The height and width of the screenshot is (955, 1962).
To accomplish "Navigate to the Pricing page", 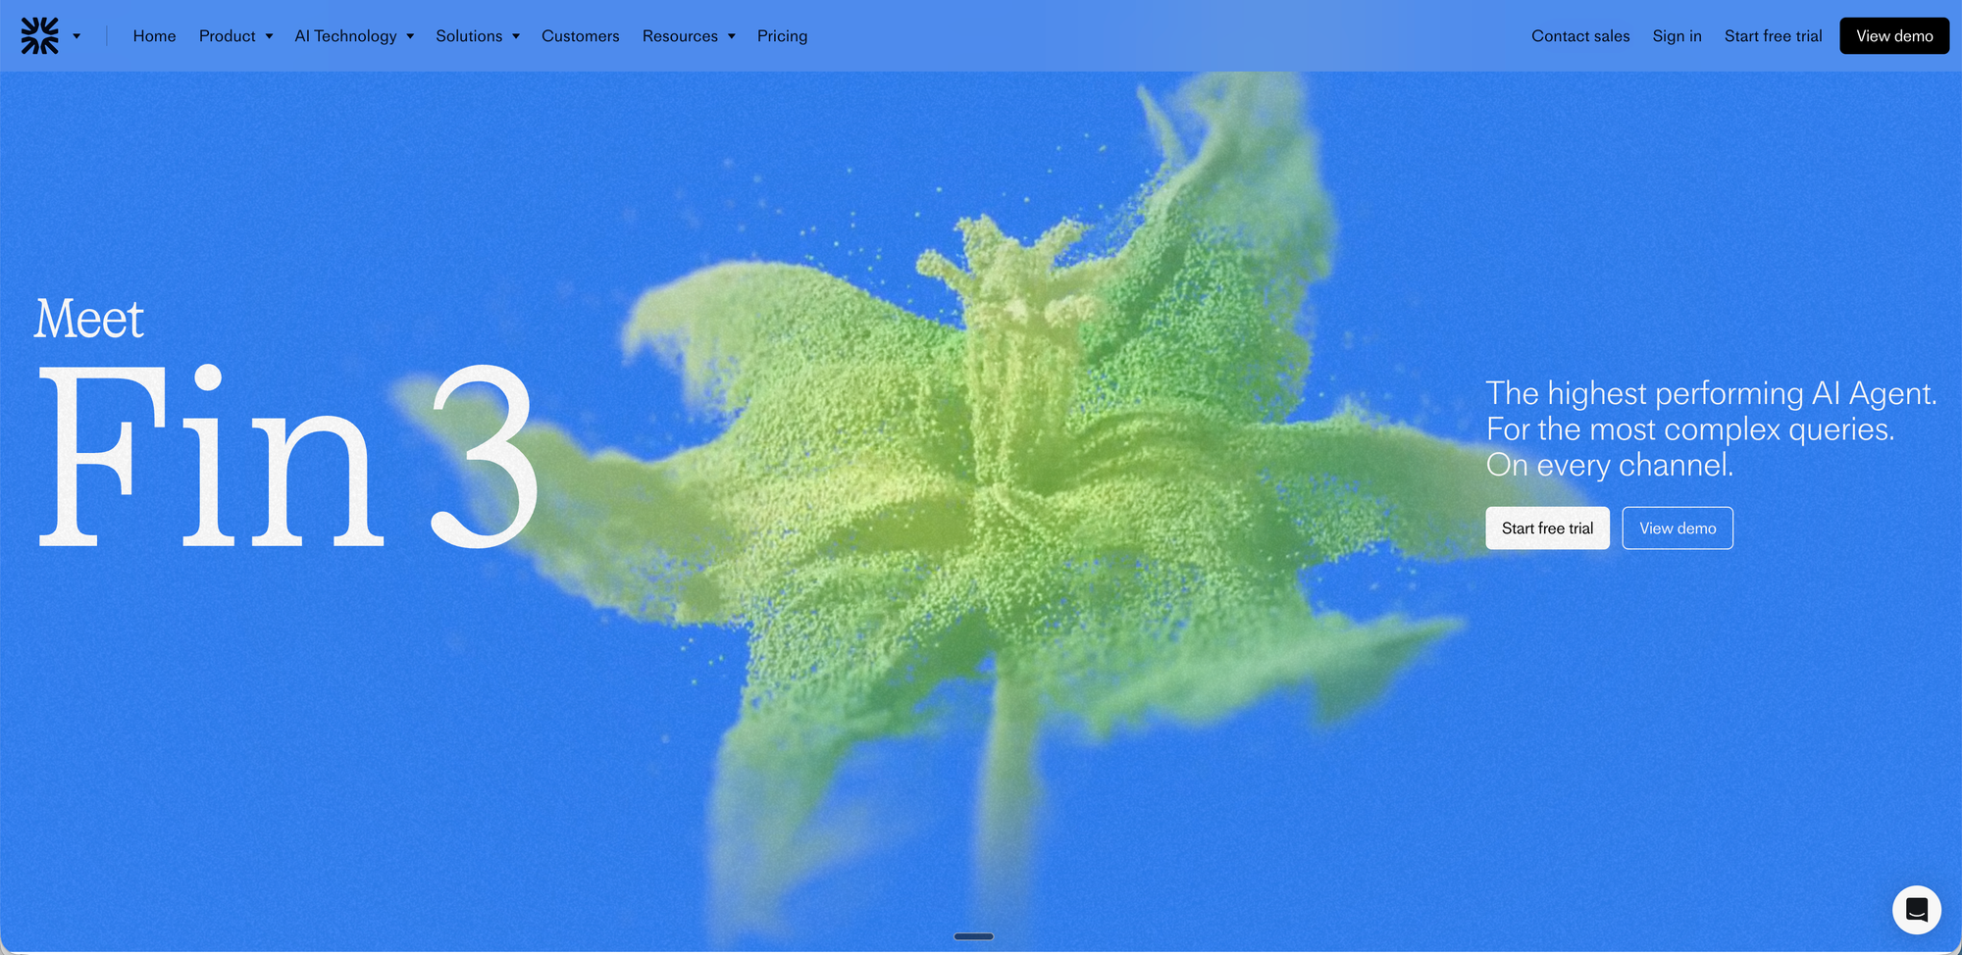I will (x=783, y=36).
